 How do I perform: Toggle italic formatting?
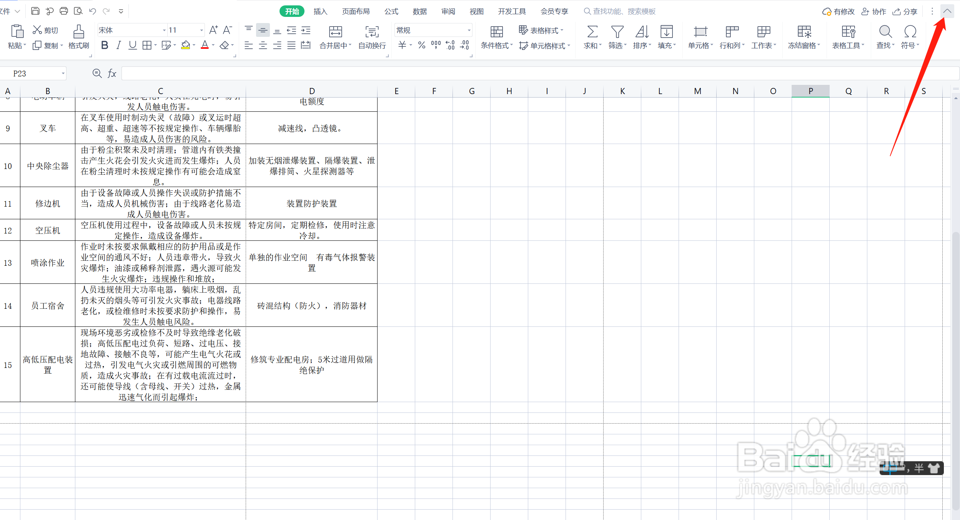pyautogui.click(x=118, y=45)
